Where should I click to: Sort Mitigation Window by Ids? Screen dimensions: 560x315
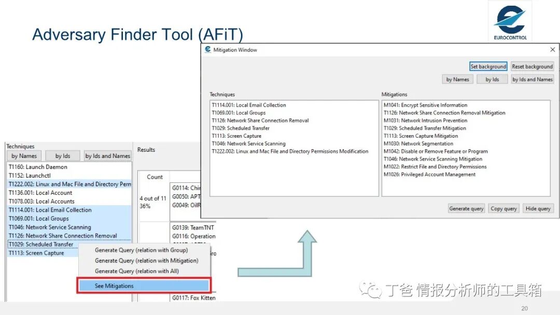(492, 79)
